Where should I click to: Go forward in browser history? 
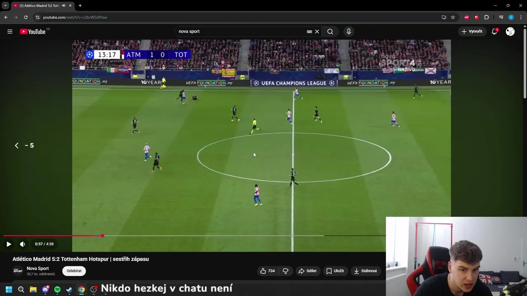point(16,17)
